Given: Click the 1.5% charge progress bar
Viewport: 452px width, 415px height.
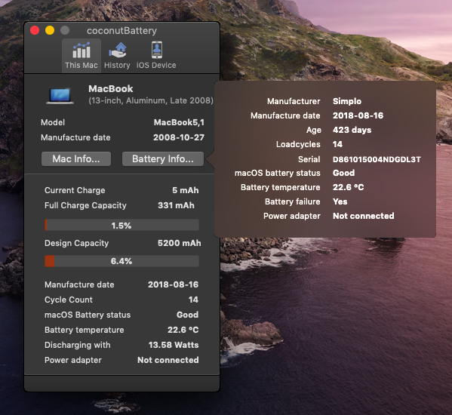Looking at the screenshot, I should [121, 225].
